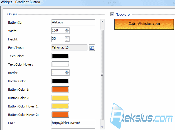This screenshot has width=175, height=130.
Task: Pick the Button Color 1 orange swatch
Action: coord(60,89)
